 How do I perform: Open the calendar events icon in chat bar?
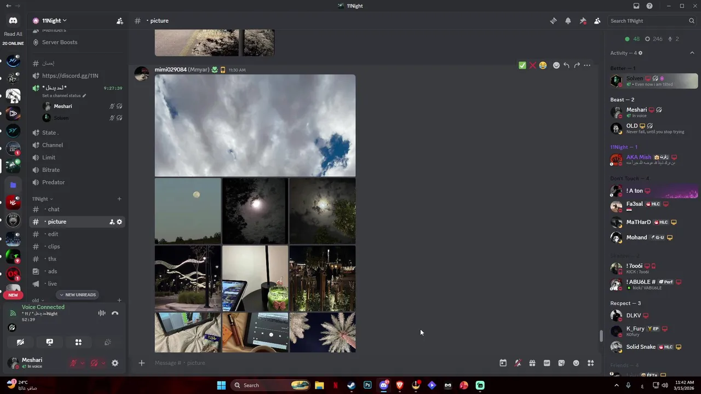pyautogui.click(x=503, y=363)
